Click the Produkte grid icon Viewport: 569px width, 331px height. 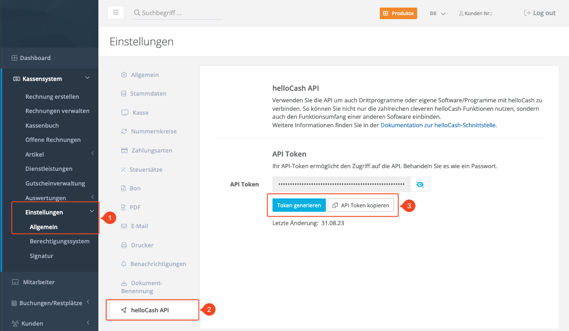[386, 13]
